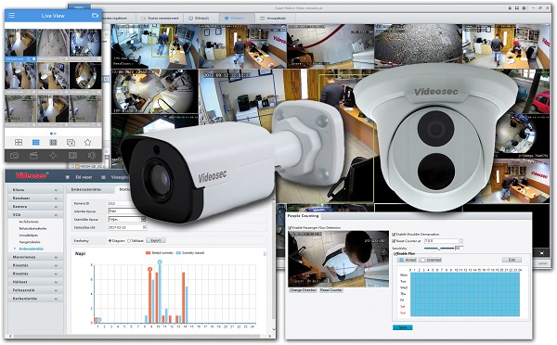This screenshot has height=345, width=557.
Task: Switch to the People Counting tab
Action: [303, 215]
